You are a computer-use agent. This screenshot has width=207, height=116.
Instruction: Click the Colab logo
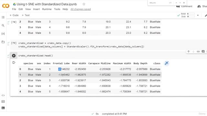pyautogui.click(x=6, y=6)
